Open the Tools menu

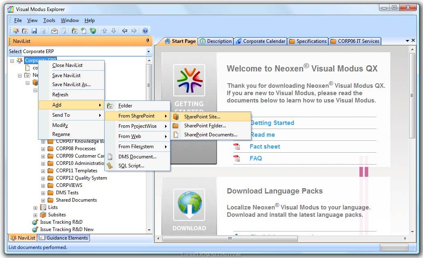(49, 20)
